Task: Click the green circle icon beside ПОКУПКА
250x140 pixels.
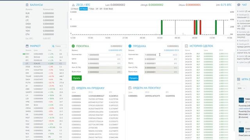Action: (73, 46)
